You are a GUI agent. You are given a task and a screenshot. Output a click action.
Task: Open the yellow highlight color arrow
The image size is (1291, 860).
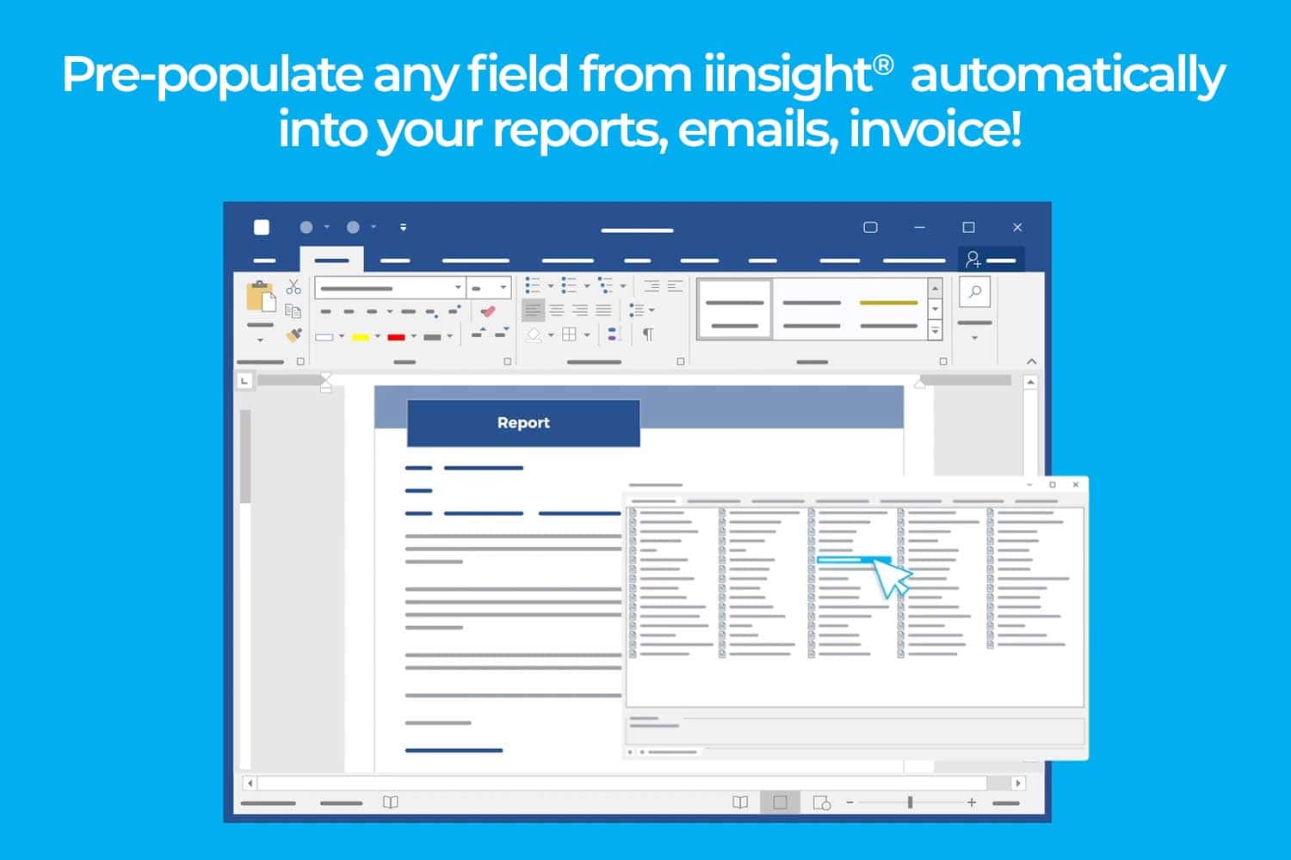coord(378,336)
